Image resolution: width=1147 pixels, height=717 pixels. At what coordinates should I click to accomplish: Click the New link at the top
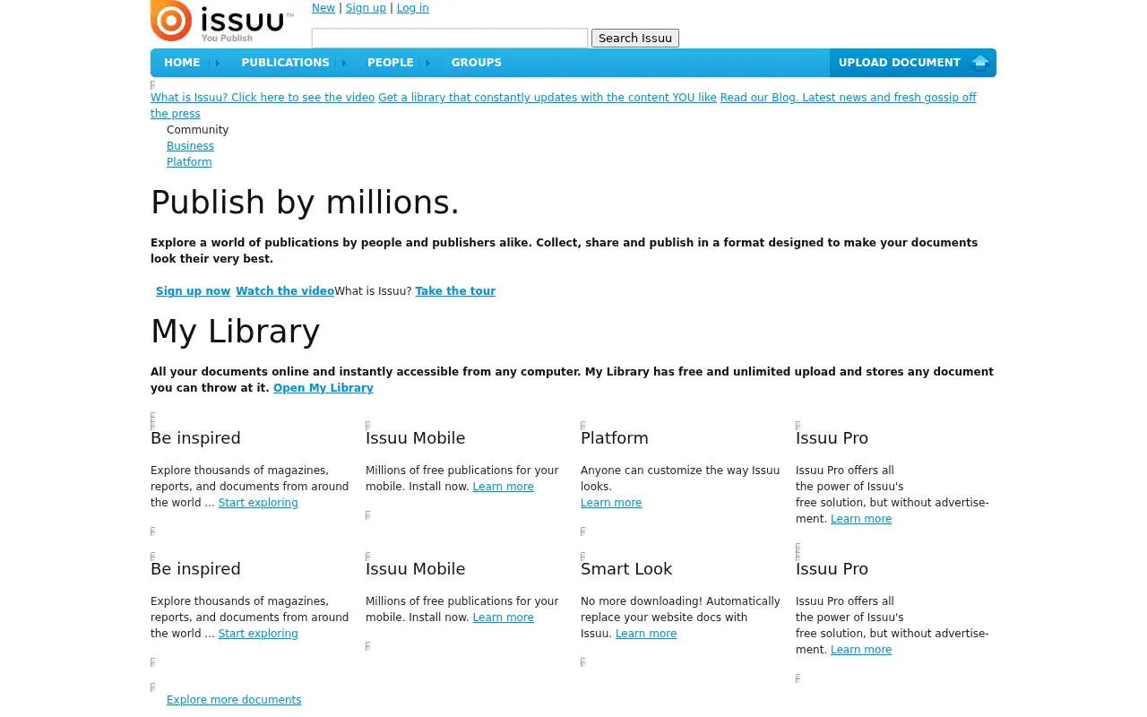pyautogui.click(x=323, y=8)
